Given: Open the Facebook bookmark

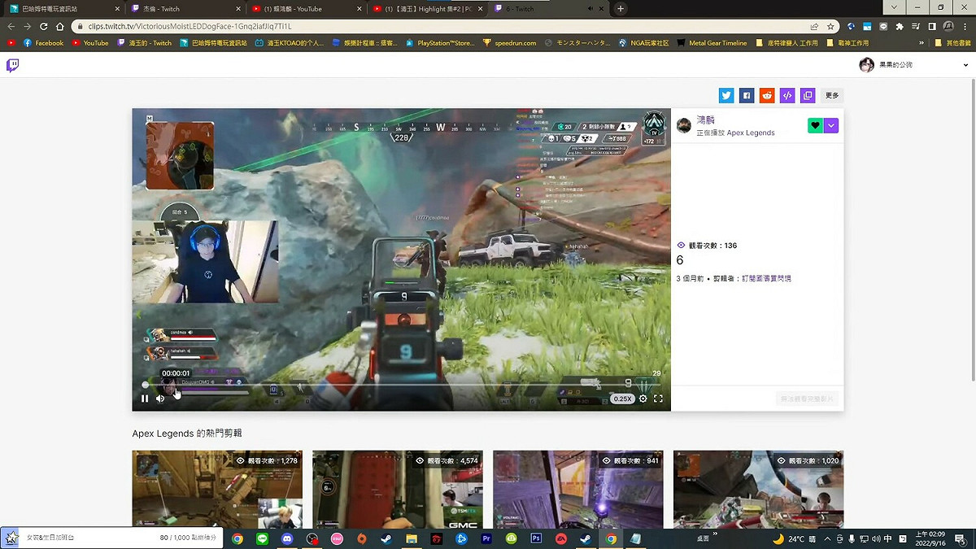Looking at the screenshot, I should 43,43.
